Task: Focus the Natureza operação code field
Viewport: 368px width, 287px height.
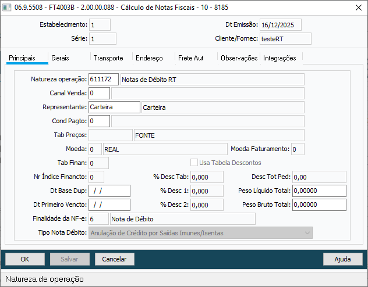Action: click(104, 79)
